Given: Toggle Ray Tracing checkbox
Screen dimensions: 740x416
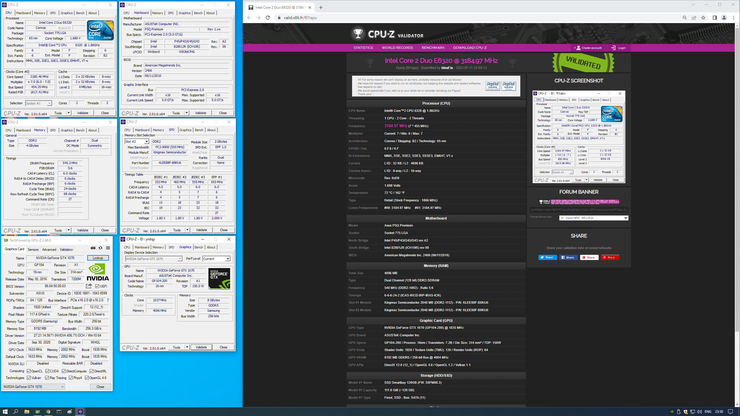Looking at the screenshot, I should [x=47, y=378].
